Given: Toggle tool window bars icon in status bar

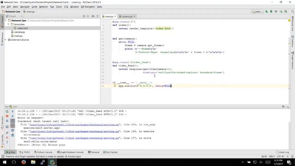Looking at the screenshot, I should (x=3, y=156).
